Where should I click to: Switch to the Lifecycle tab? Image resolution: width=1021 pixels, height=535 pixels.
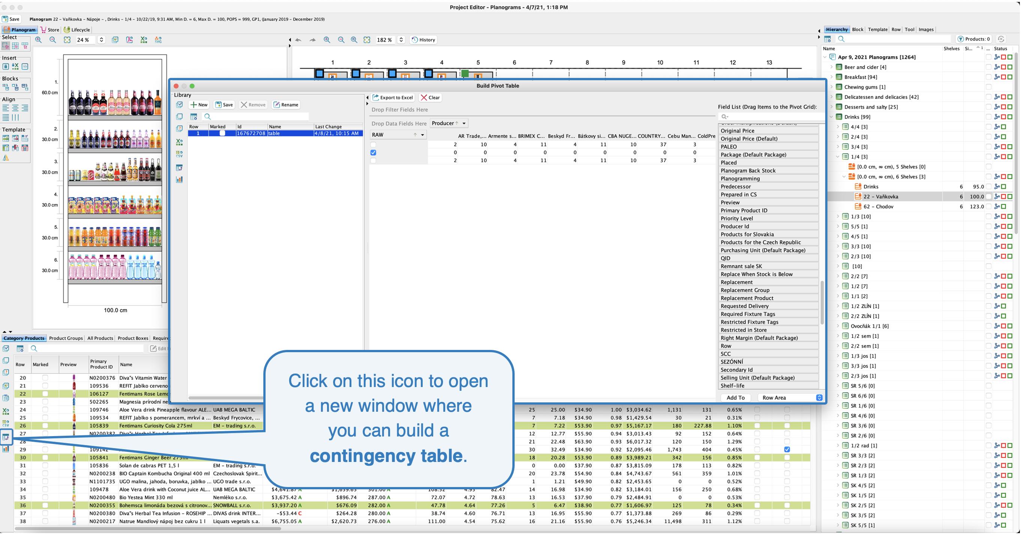tap(77, 30)
